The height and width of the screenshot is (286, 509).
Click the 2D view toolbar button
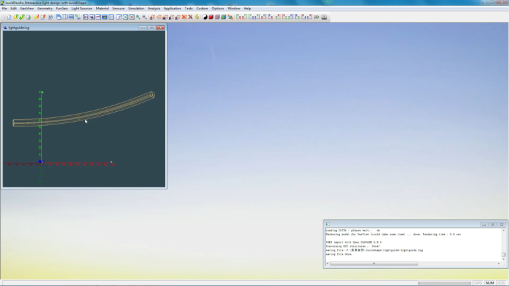316,17
